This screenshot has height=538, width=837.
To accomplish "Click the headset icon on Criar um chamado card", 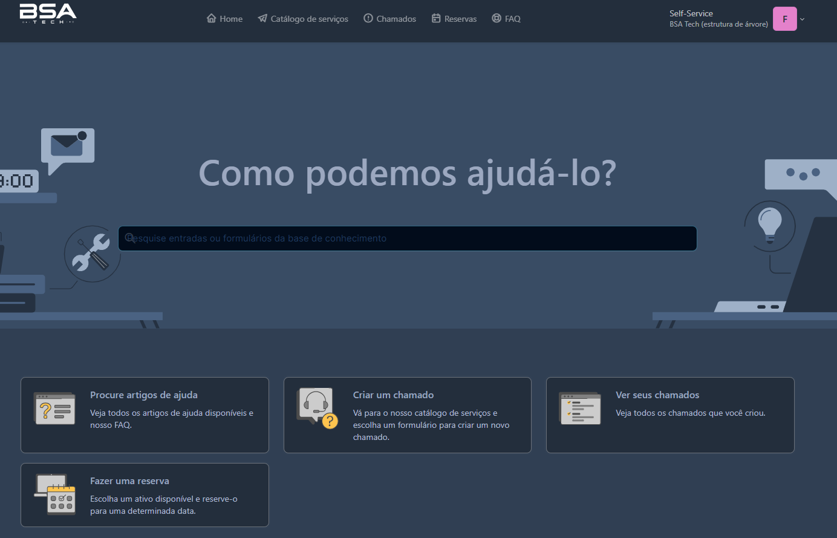I will pyautogui.click(x=317, y=405).
